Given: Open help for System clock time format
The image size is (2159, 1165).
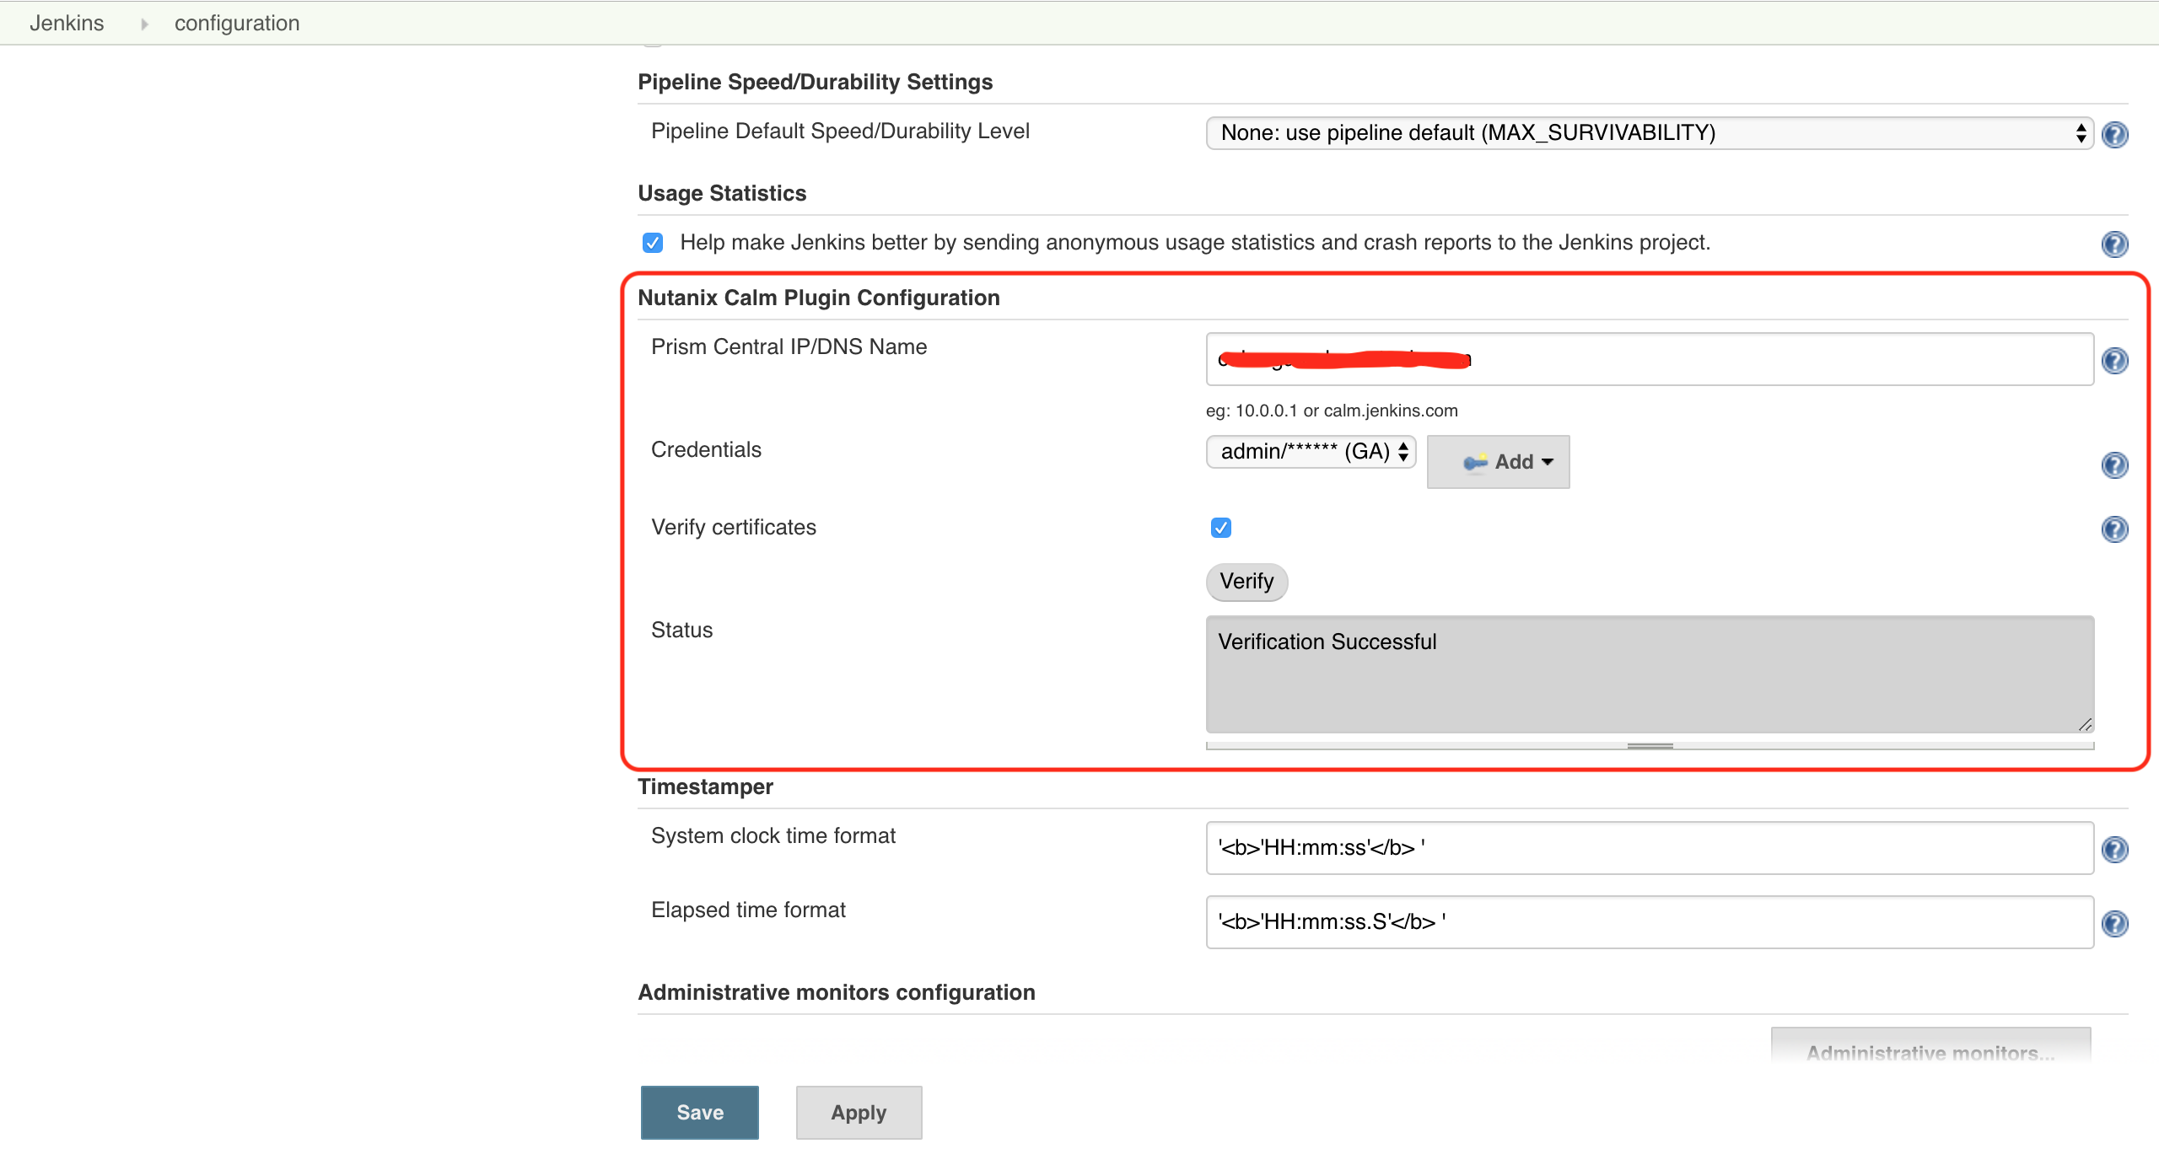Looking at the screenshot, I should (x=2114, y=850).
